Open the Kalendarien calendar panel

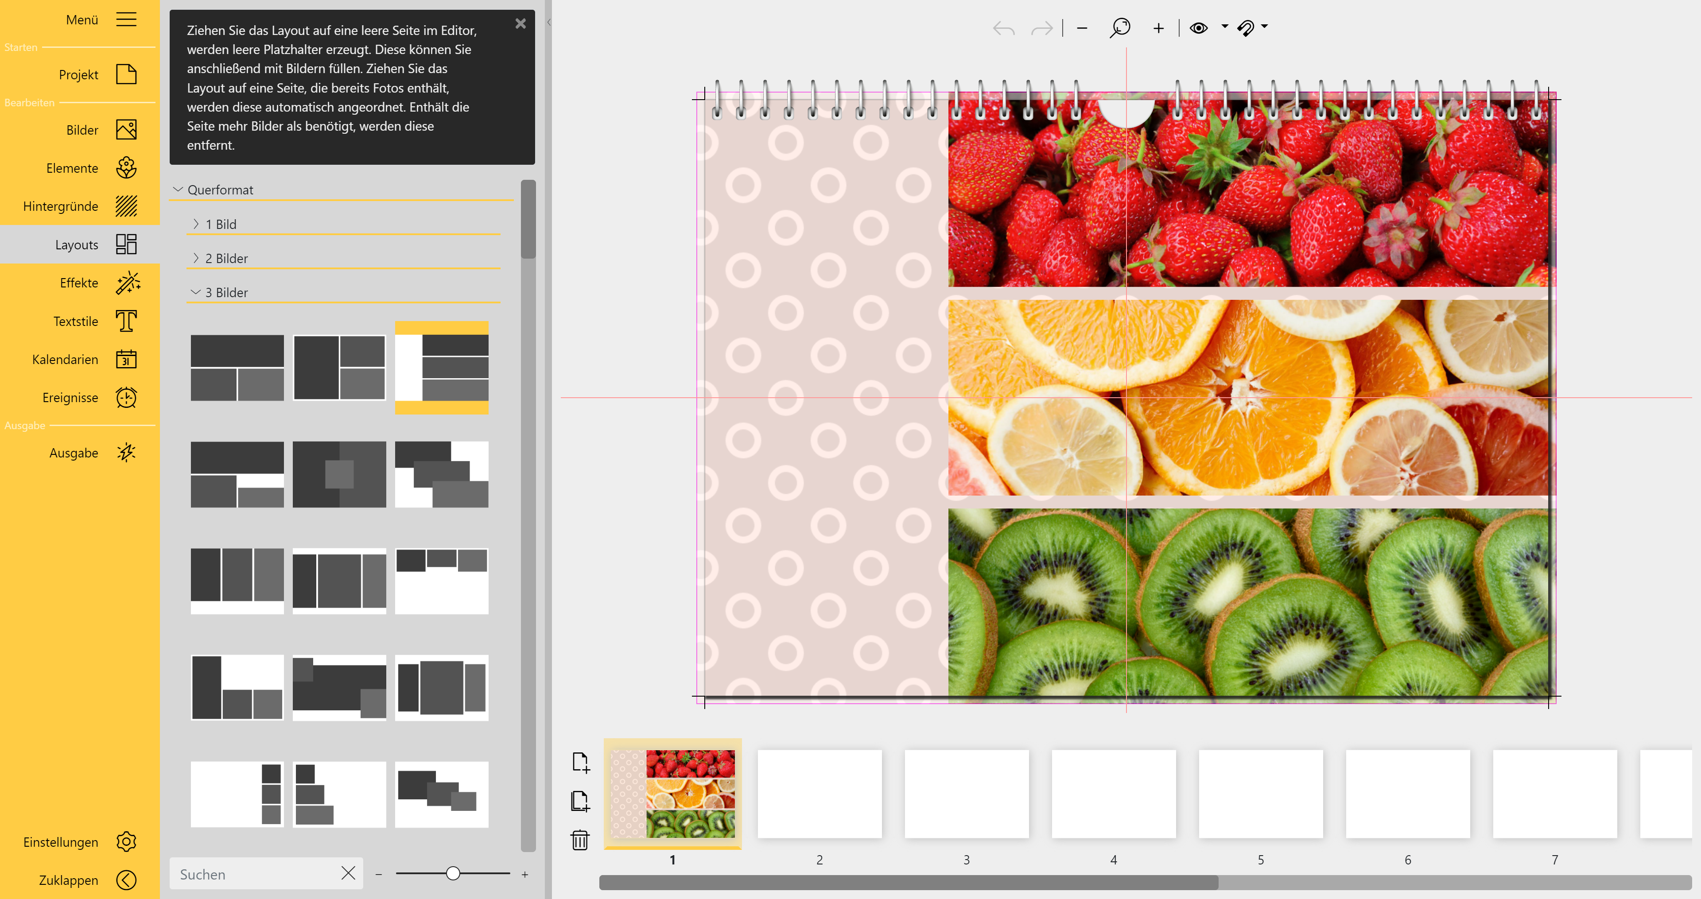[126, 360]
